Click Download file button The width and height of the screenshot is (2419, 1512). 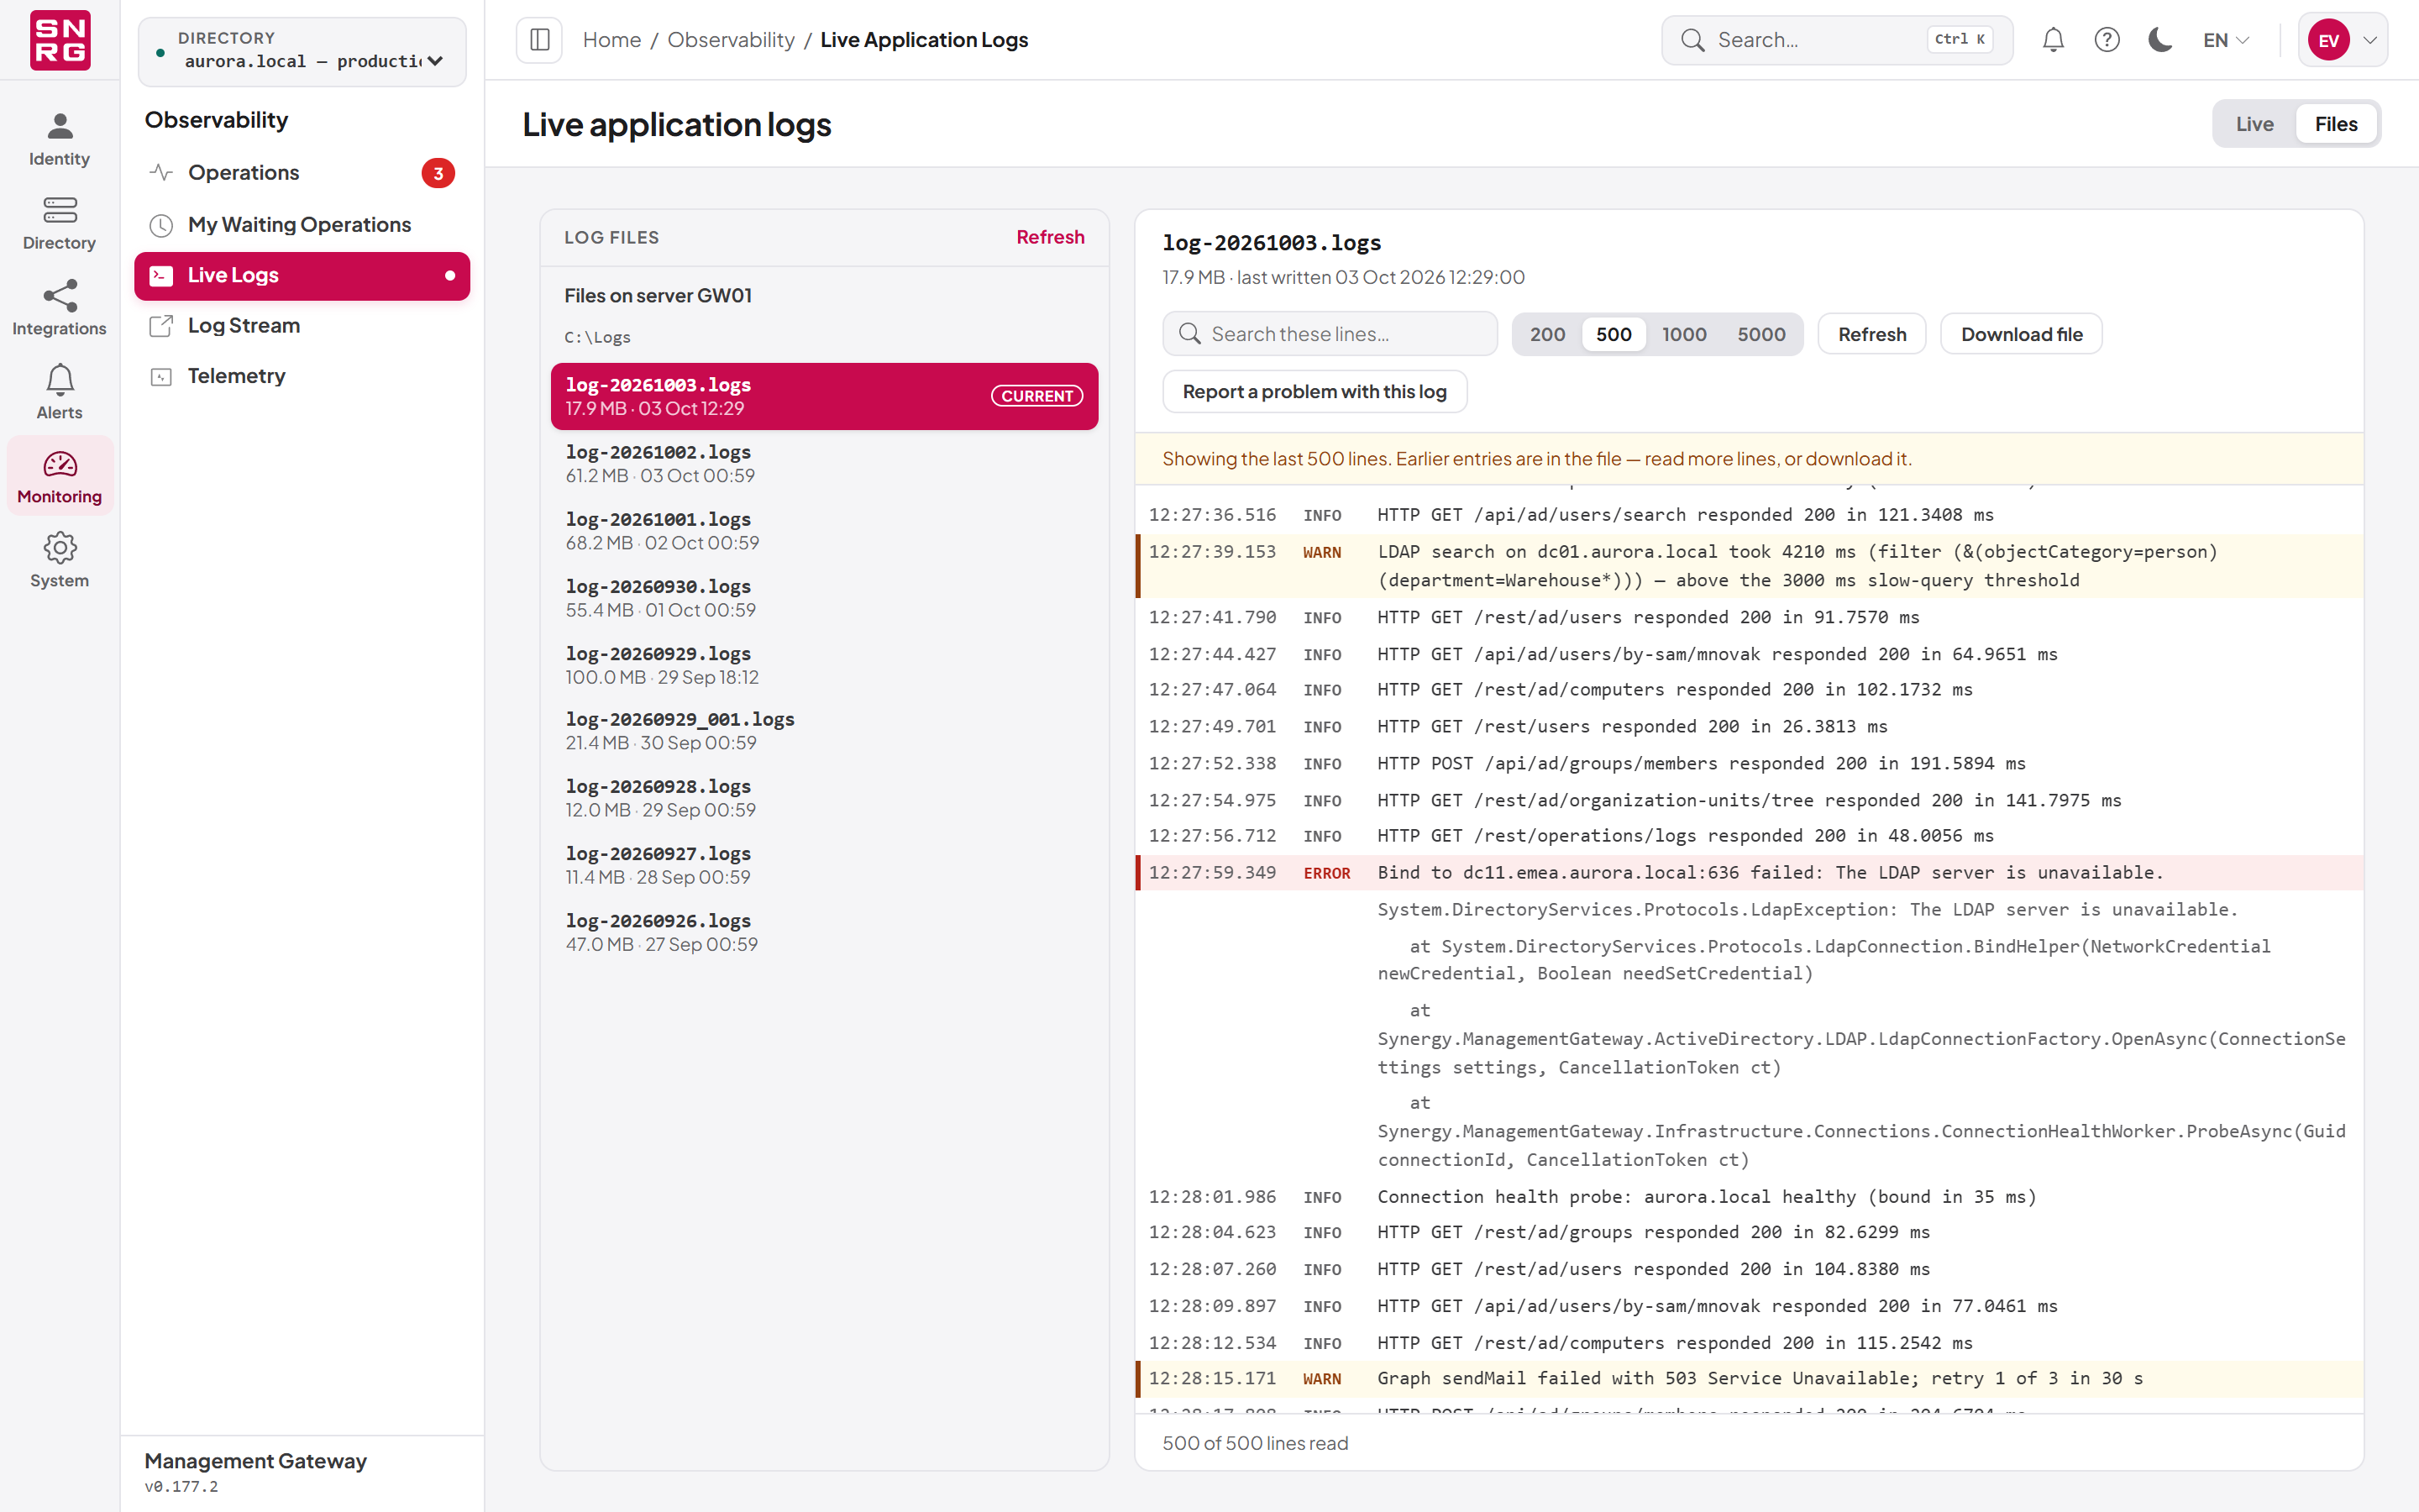click(x=2021, y=334)
